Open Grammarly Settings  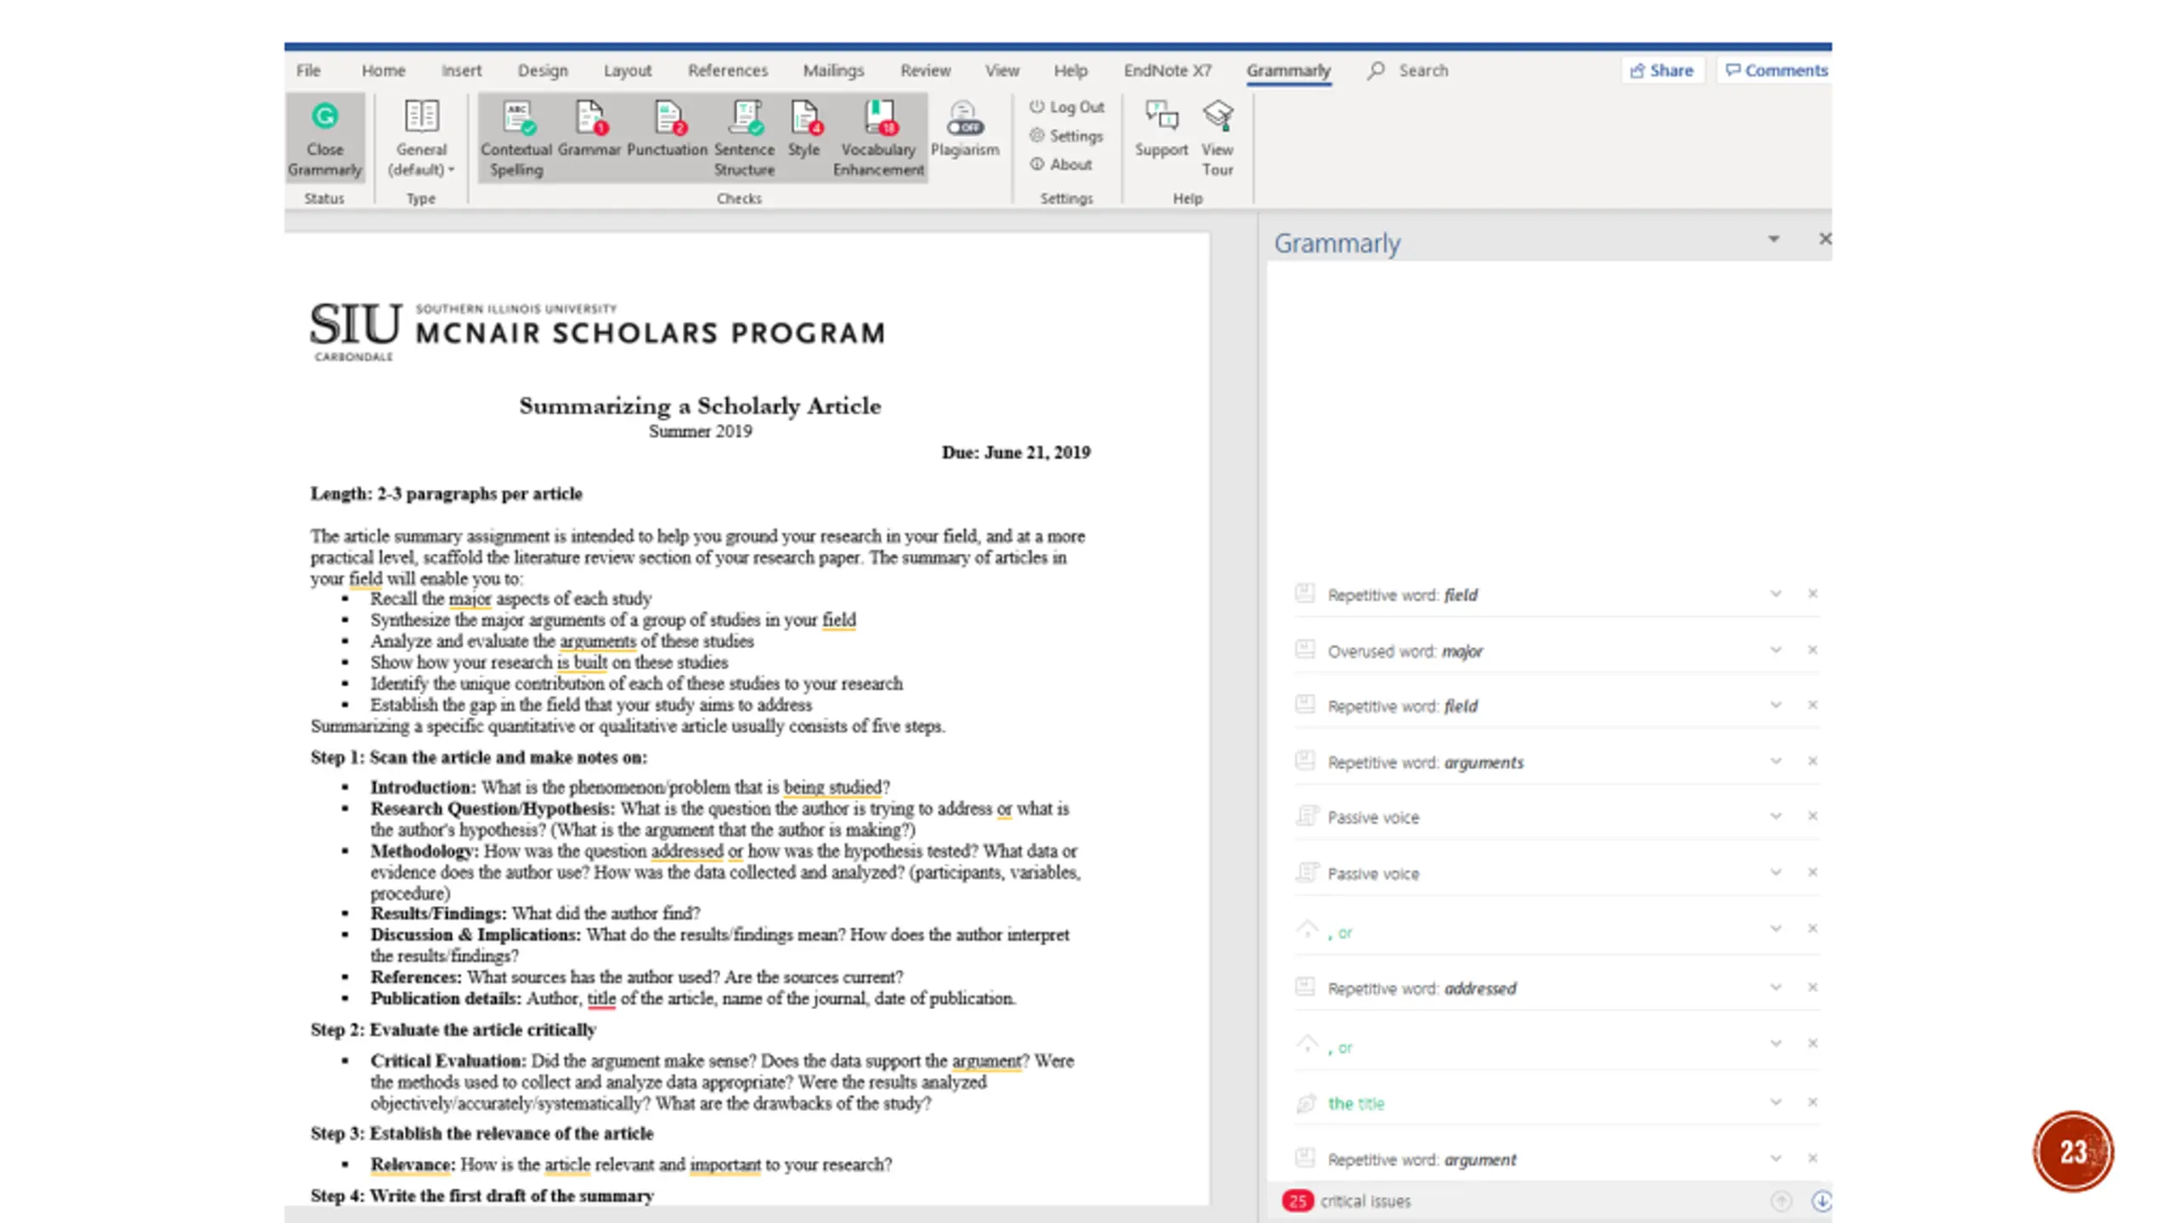(1066, 136)
